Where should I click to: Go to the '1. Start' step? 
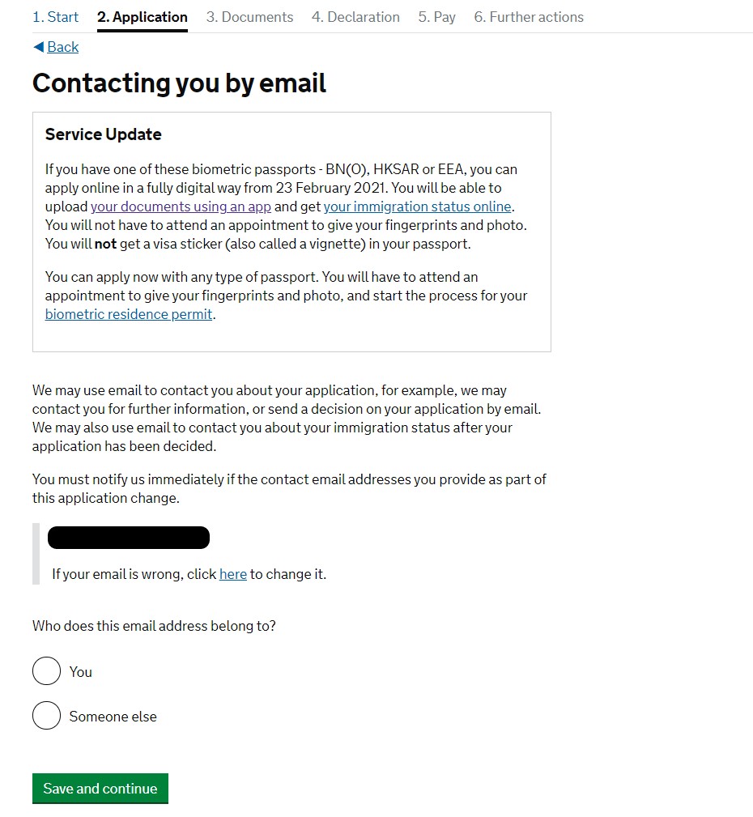55,17
